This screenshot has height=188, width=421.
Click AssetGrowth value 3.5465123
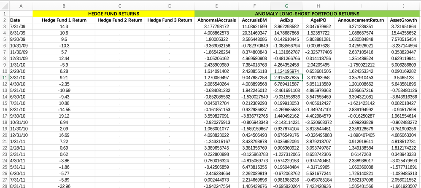tap(404, 77)
